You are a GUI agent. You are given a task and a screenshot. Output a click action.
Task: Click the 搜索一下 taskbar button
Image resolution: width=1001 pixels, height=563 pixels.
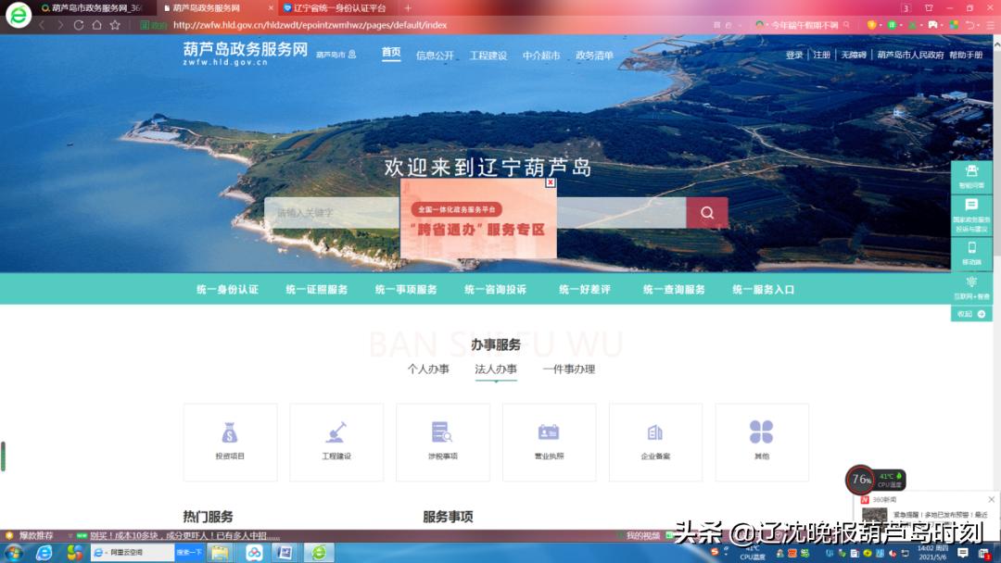[x=189, y=552]
